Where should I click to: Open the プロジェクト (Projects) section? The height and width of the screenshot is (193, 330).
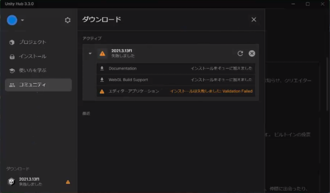point(32,42)
